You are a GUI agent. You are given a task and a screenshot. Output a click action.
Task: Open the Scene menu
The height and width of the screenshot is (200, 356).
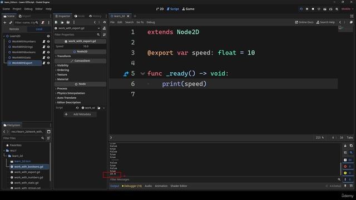(6, 9)
